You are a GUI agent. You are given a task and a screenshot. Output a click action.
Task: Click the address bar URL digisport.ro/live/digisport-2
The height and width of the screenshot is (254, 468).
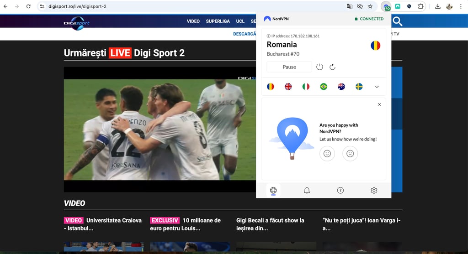(77, 6)
